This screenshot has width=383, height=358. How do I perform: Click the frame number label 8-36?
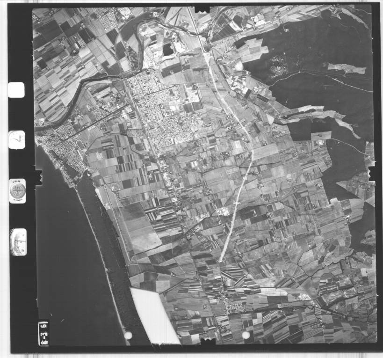pos(43,333)
